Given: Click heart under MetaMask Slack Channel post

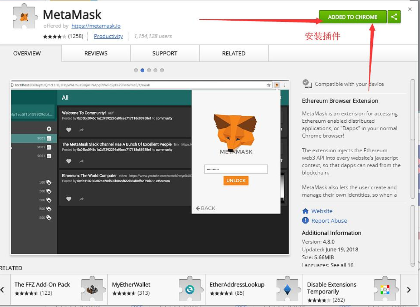Looking at the screenshot, I should click(x=69, y=161).
